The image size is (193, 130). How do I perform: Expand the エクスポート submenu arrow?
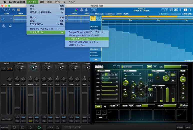[x=62, y=32]
